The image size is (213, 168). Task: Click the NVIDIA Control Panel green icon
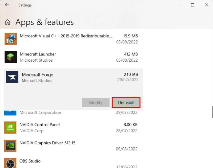[10, 128]
